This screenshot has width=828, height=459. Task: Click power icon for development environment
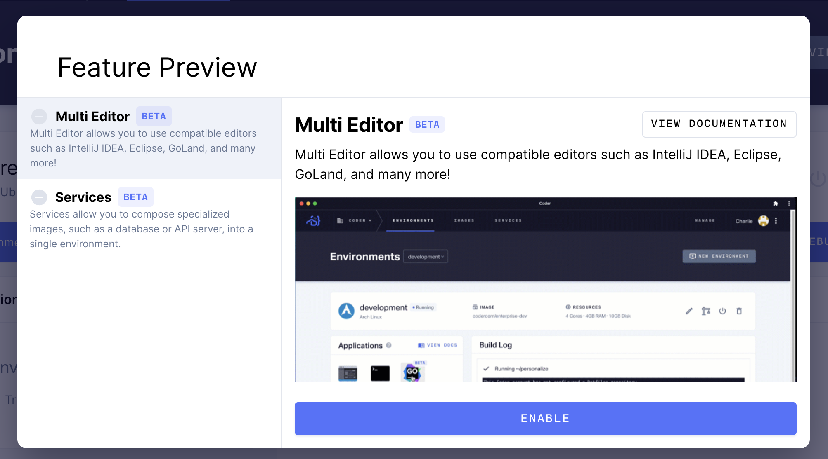click(x=722, y=311)
